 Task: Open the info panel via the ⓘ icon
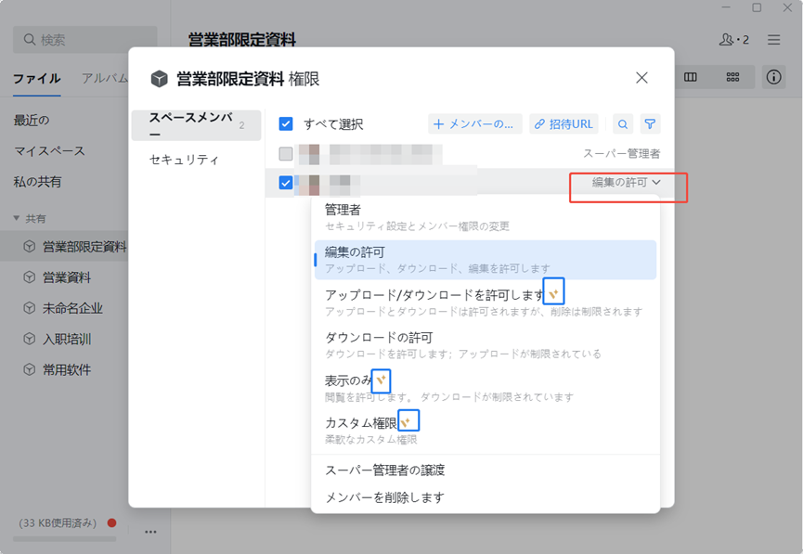(773, 78)
